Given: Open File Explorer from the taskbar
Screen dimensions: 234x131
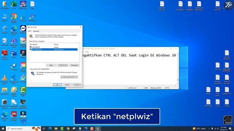Looking at the screenshot, I should pyautogui.click(x=56, y=128).
